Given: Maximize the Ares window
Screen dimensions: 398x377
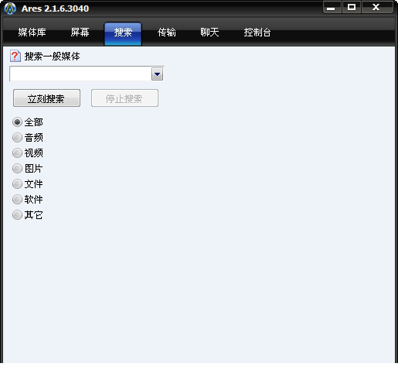Looking at the screenshot, I should 352,7.
